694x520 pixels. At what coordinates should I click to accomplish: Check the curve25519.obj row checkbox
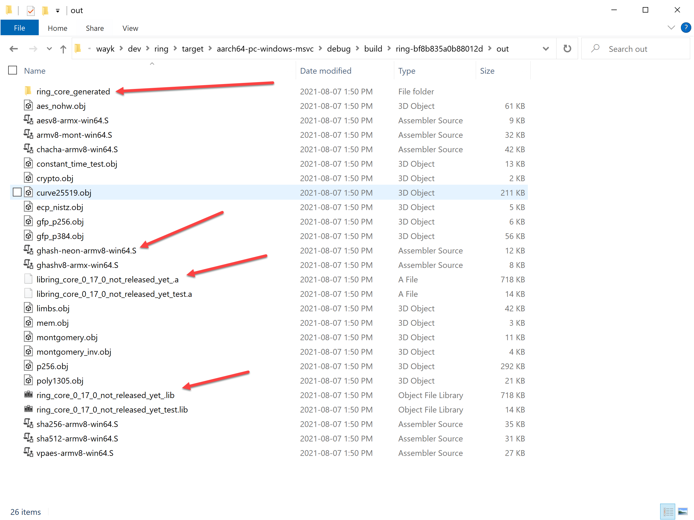coord(17,192)
